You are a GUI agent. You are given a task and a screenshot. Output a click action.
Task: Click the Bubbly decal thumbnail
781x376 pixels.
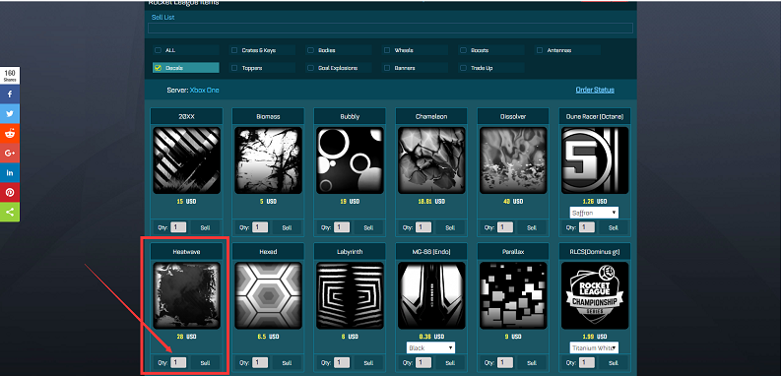[x=350, y=160]
